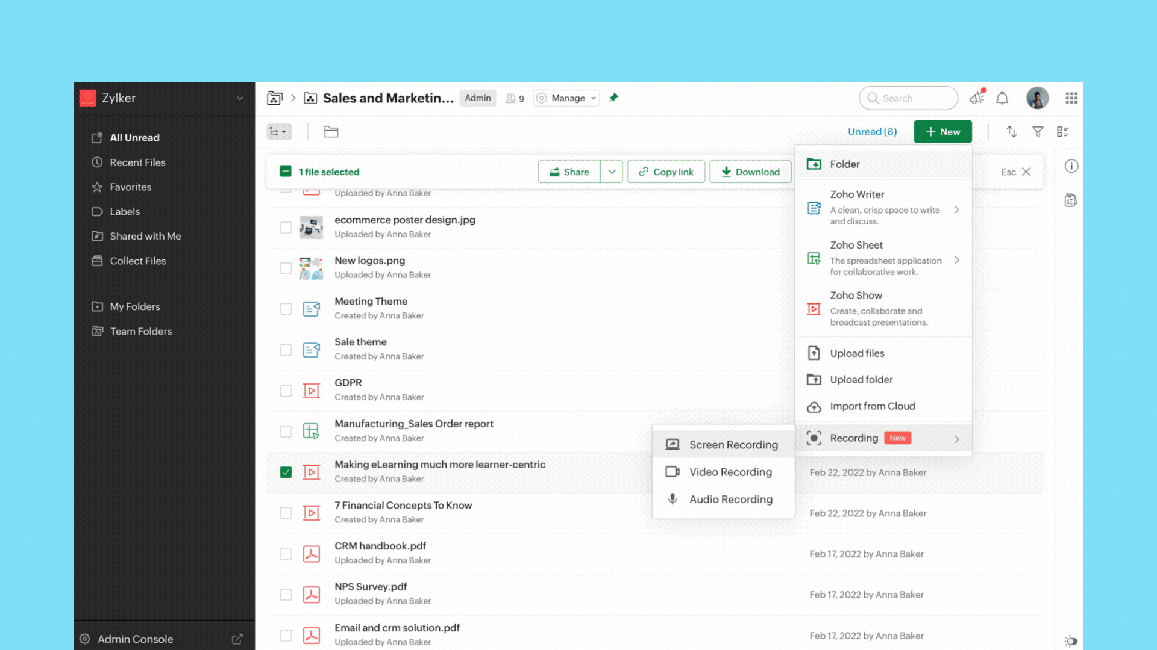Viewport: 1157px width, 650px height.
Task: Uncheck Making eLearning much more learner-centric
Action: pos(286,472)
